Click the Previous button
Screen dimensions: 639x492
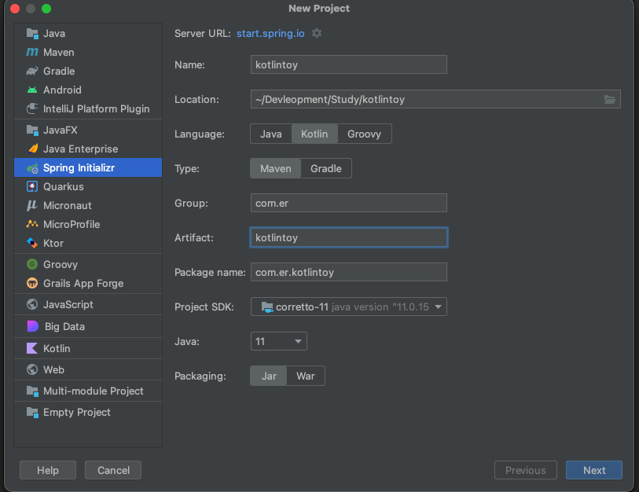[x=525, y=470]
